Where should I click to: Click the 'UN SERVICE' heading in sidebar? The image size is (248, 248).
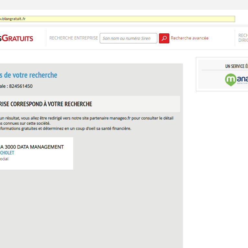coord(236,66)
